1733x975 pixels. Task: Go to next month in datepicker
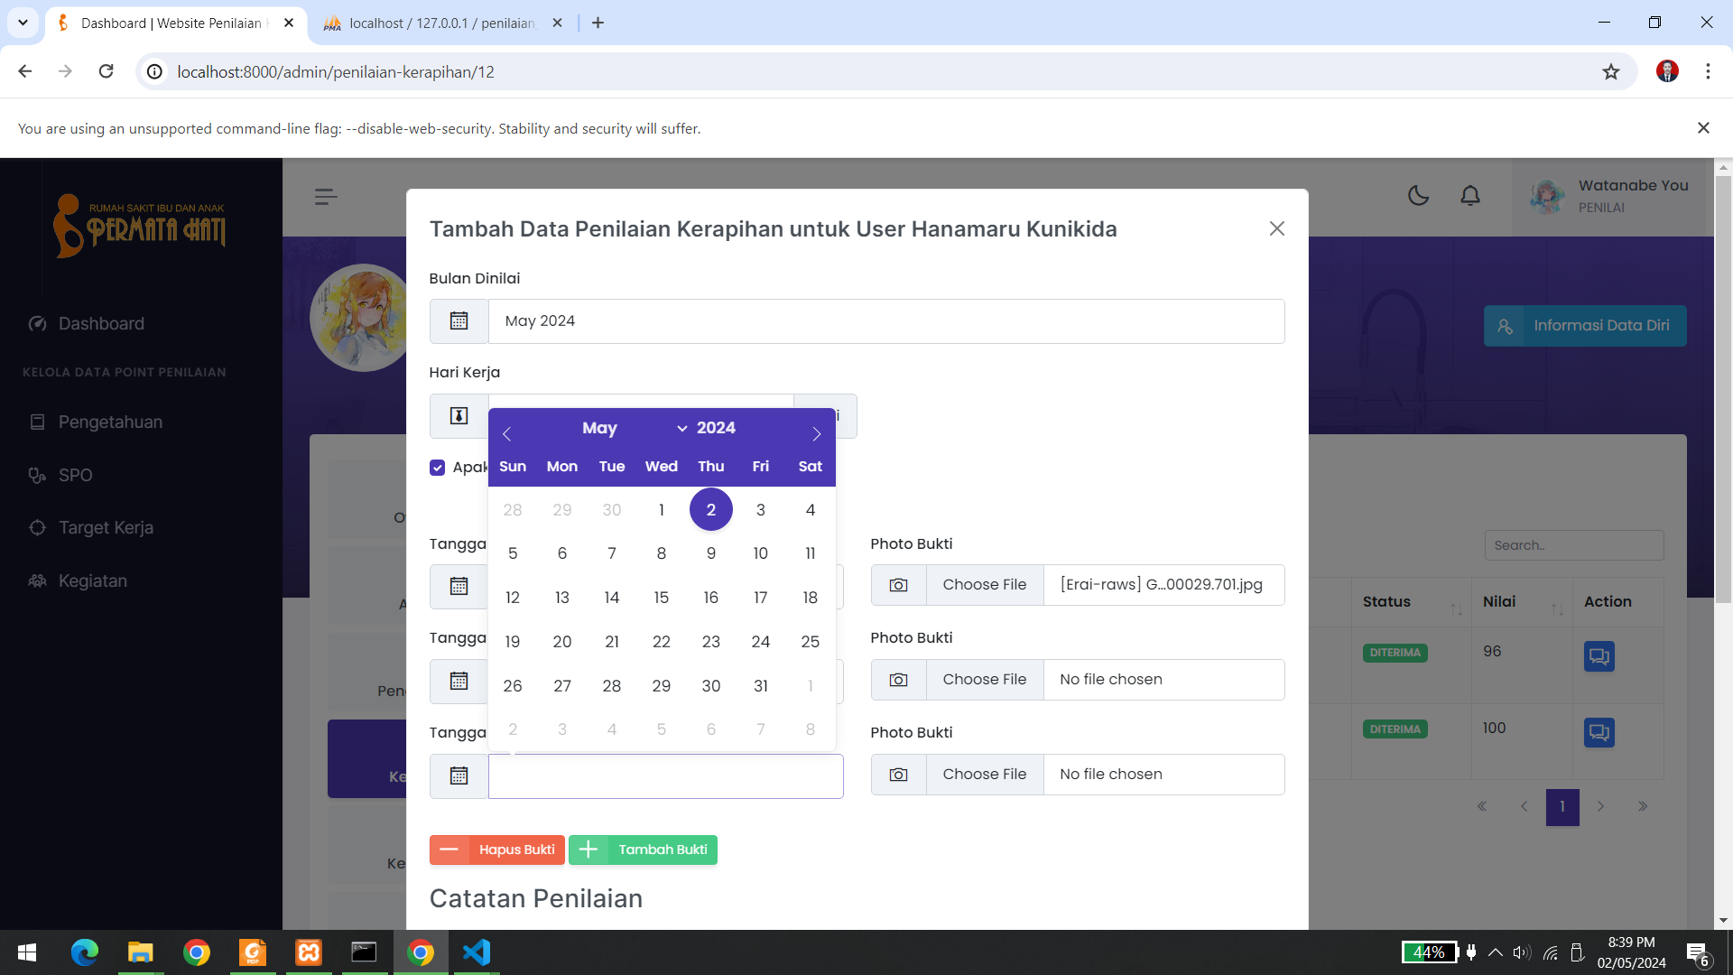click(x=816, y=434)
